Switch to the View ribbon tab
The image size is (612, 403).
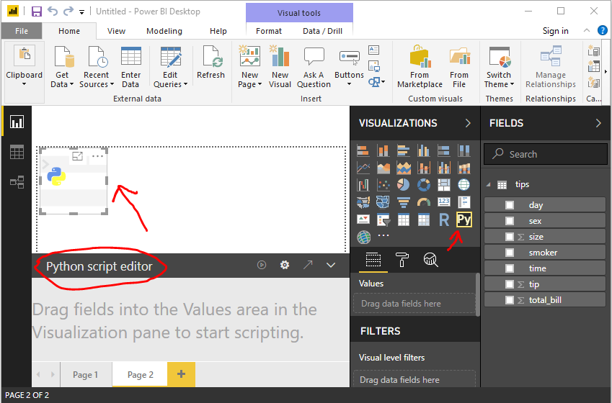[x=116, y=31]
